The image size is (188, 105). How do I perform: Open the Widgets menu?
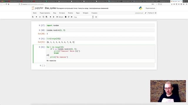point(85,13)
